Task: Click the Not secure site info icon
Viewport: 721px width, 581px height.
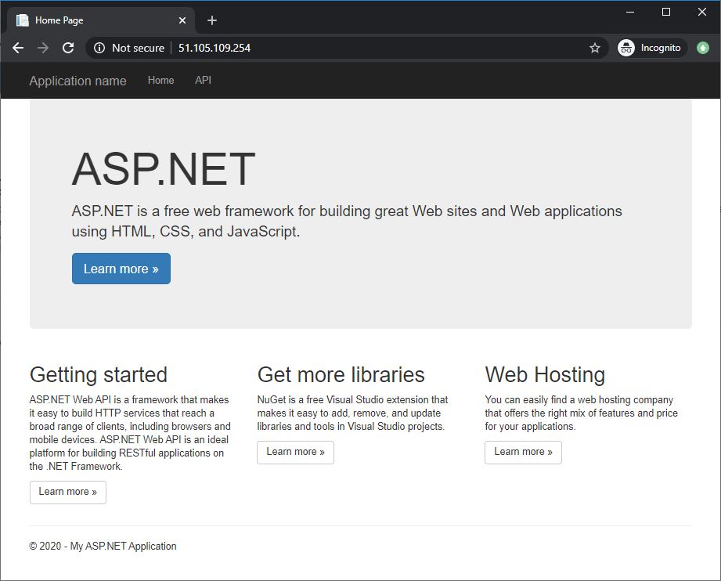Action: tap(99, 48)
